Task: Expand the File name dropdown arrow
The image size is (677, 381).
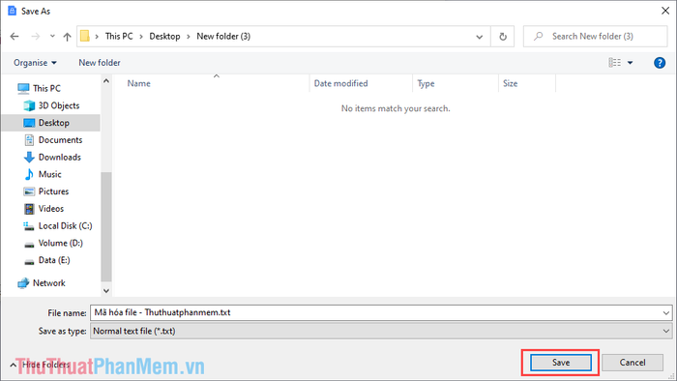Action: 666,312
